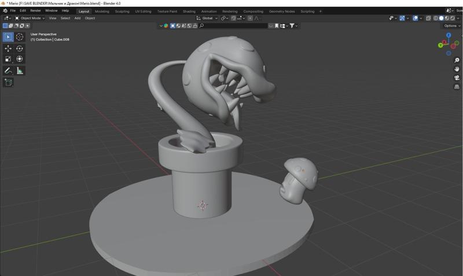Viewport: 463px width, 276px height.
Task: Click the green Y axis on gizmo
Action: pos(440,45)
